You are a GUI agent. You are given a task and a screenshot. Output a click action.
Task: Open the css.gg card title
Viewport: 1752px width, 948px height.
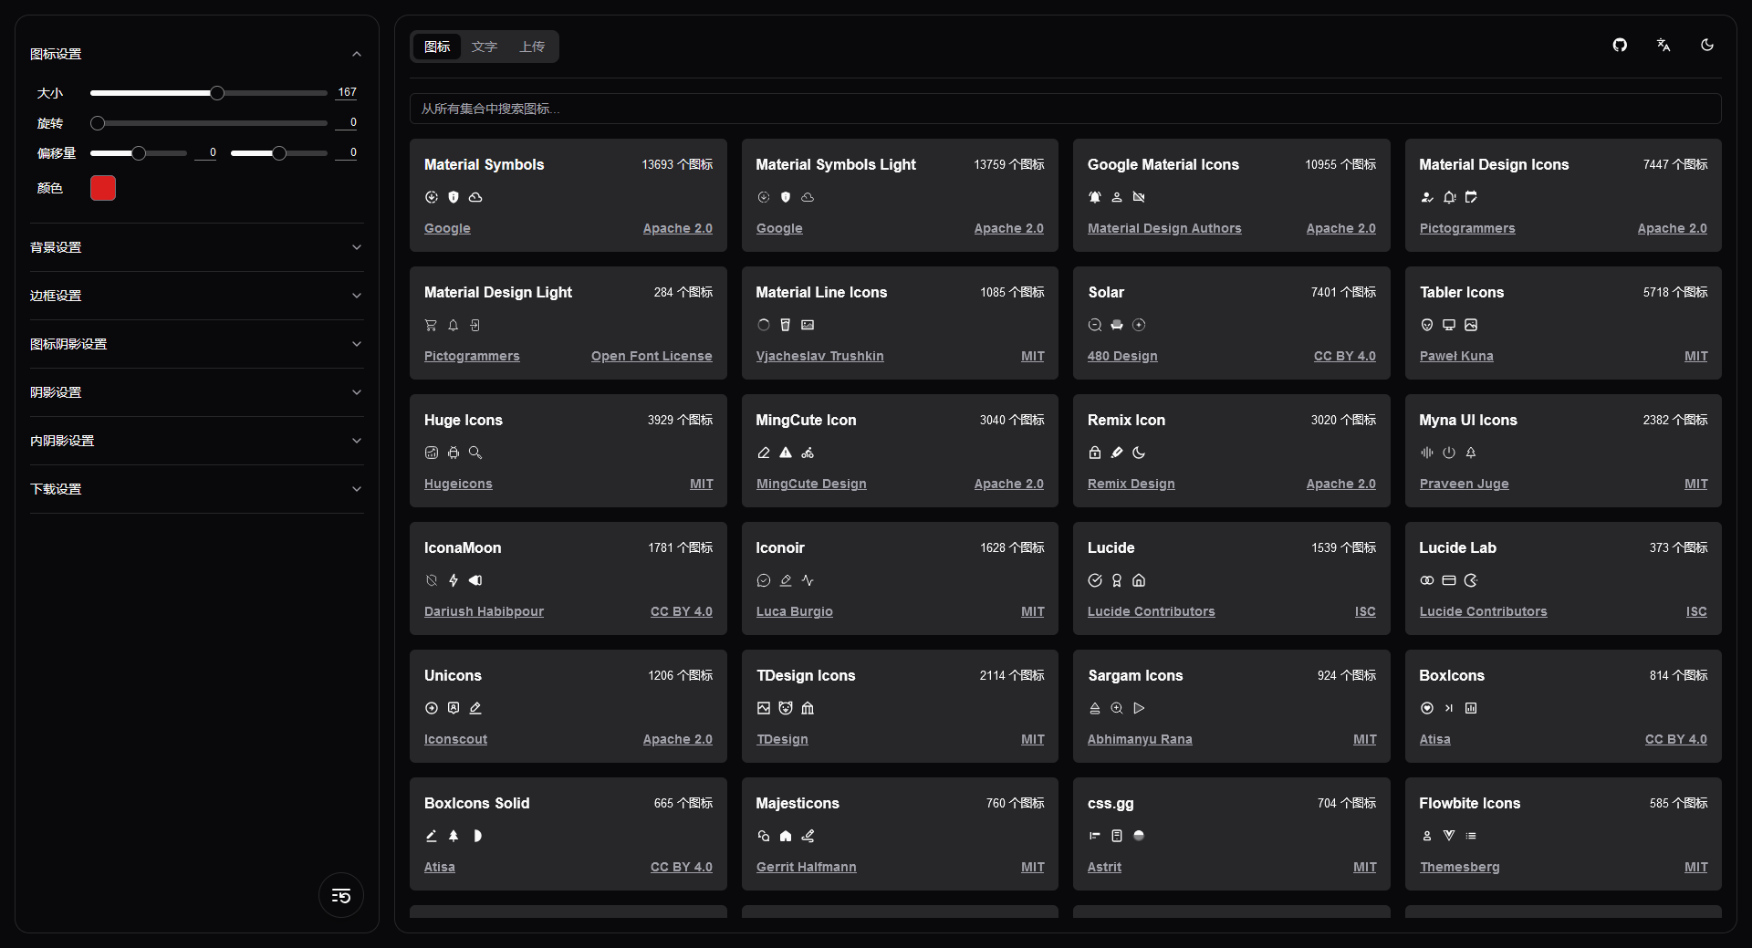1111,803
